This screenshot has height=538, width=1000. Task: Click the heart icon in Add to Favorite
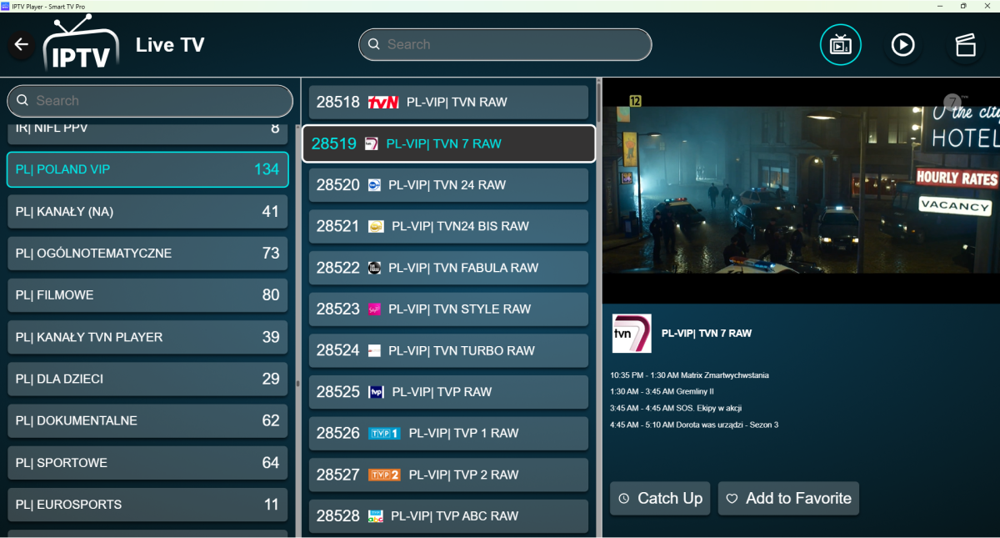pos(732,499)
